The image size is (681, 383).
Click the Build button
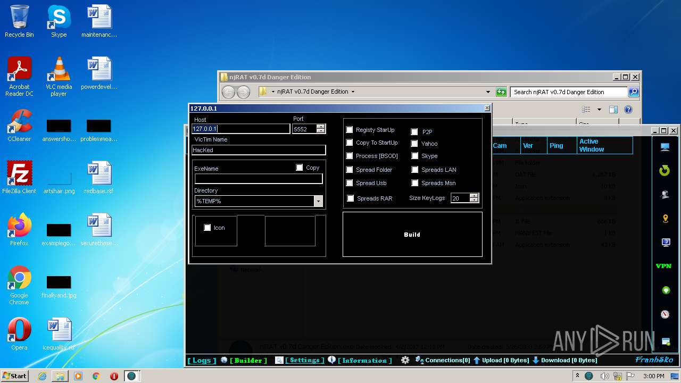pyautogui.click(x=412, y=235)
